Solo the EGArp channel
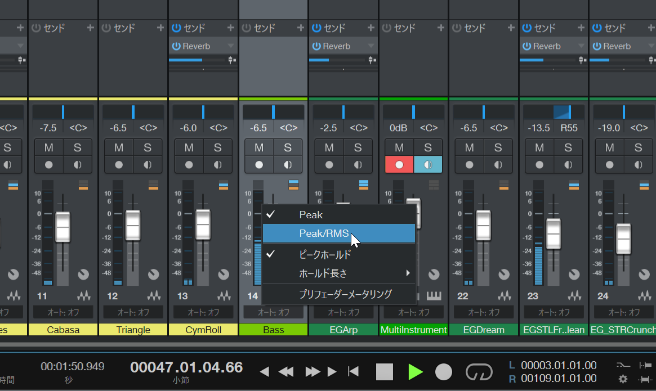The height and width of the screenshot is (391, 656). (x=358, y=147)
